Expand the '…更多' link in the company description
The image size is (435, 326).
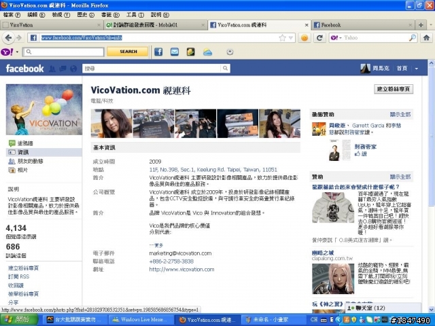156,245
